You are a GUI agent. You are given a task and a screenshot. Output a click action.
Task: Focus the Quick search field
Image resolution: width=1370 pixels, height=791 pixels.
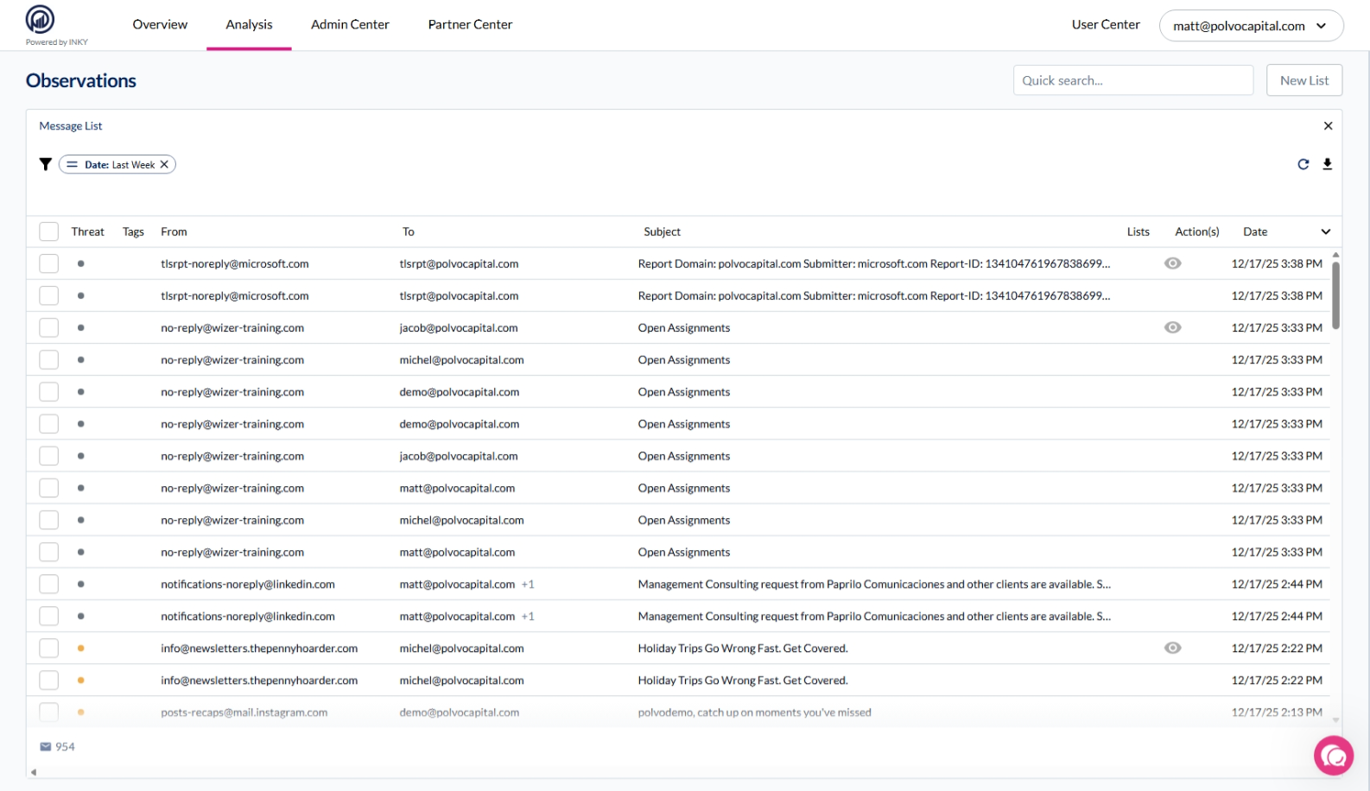tap(1133, 80)
